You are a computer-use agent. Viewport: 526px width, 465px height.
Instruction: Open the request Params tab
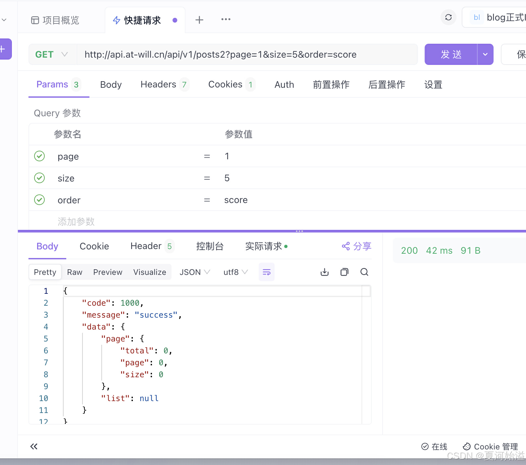point(59,84)
